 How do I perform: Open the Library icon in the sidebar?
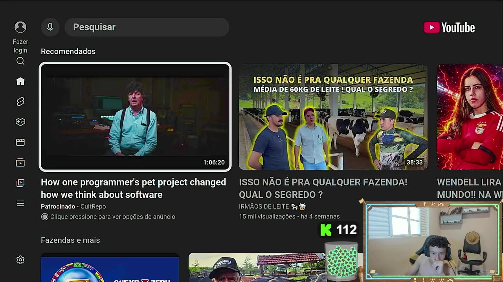coord(20,183)
